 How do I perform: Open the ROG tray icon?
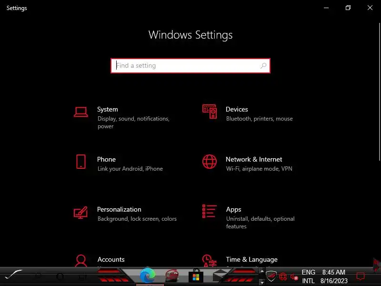click(271, 276)
